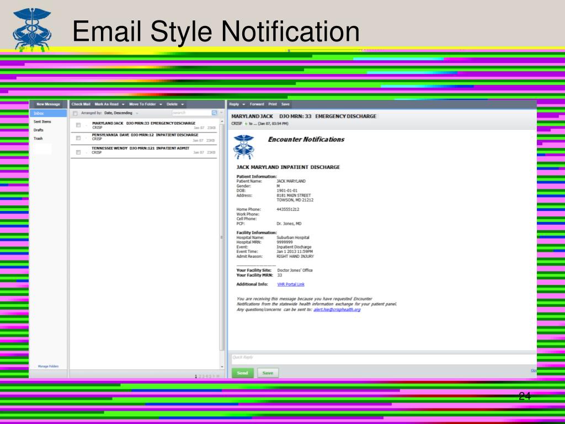This screenshot has height=424, width=565.
Task: Click Delete in the toolbar
Action: [x=172, y=104]
